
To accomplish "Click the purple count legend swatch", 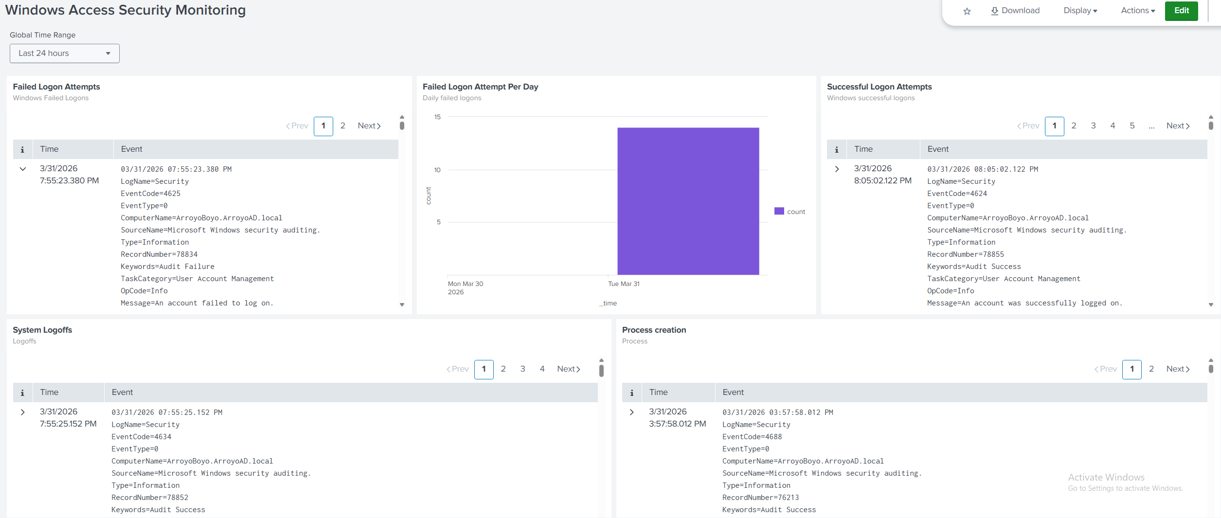I will (x=779, y=211).
